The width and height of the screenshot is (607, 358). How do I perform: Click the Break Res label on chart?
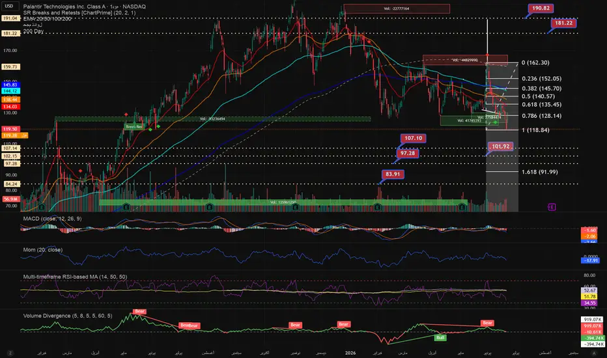tap(134, 126)
